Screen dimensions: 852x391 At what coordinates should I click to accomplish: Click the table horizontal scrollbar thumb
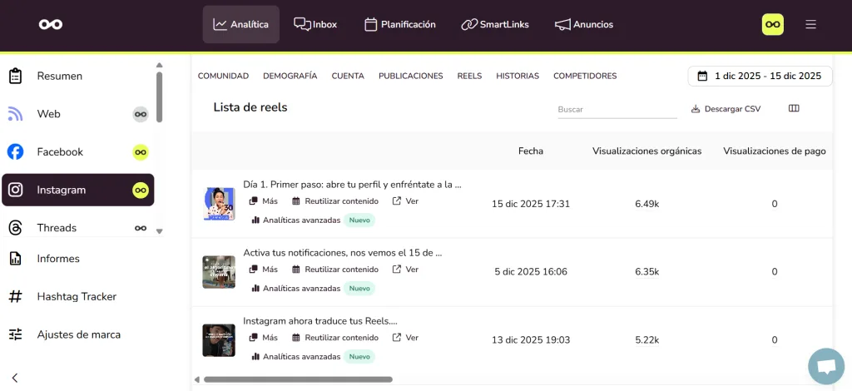(298, 379)
